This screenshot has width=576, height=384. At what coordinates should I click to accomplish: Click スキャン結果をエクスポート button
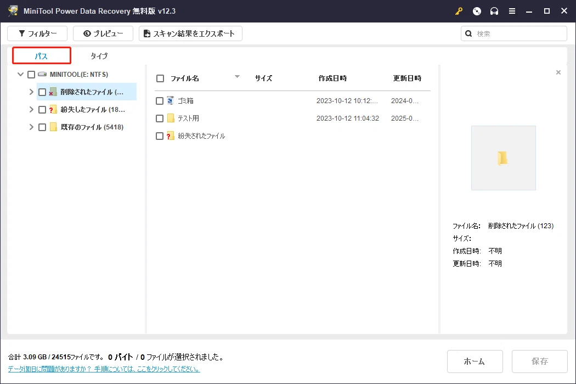[190, 33]
